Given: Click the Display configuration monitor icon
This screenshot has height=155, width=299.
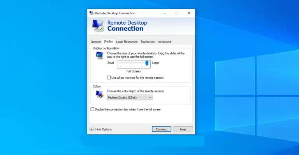Looking at the screenshot, I should (100, 55).
